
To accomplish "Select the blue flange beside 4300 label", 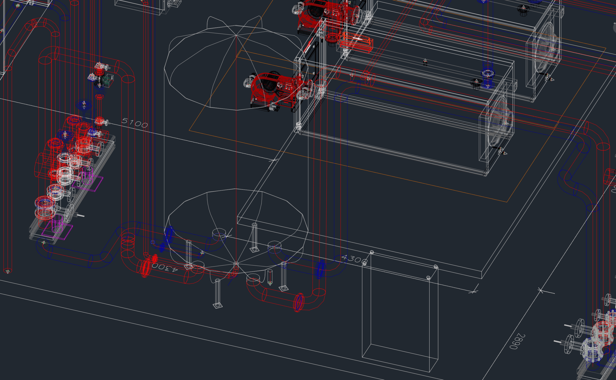I will pyautogui.click(x=320, y=268).
